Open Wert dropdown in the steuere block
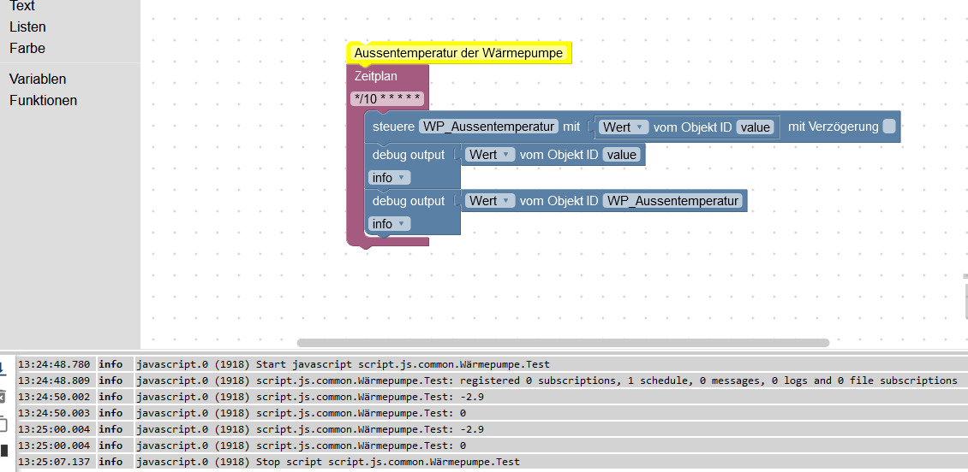Image resolution: width=968 pixels, height=472 pixels. (x=623, y=127)
